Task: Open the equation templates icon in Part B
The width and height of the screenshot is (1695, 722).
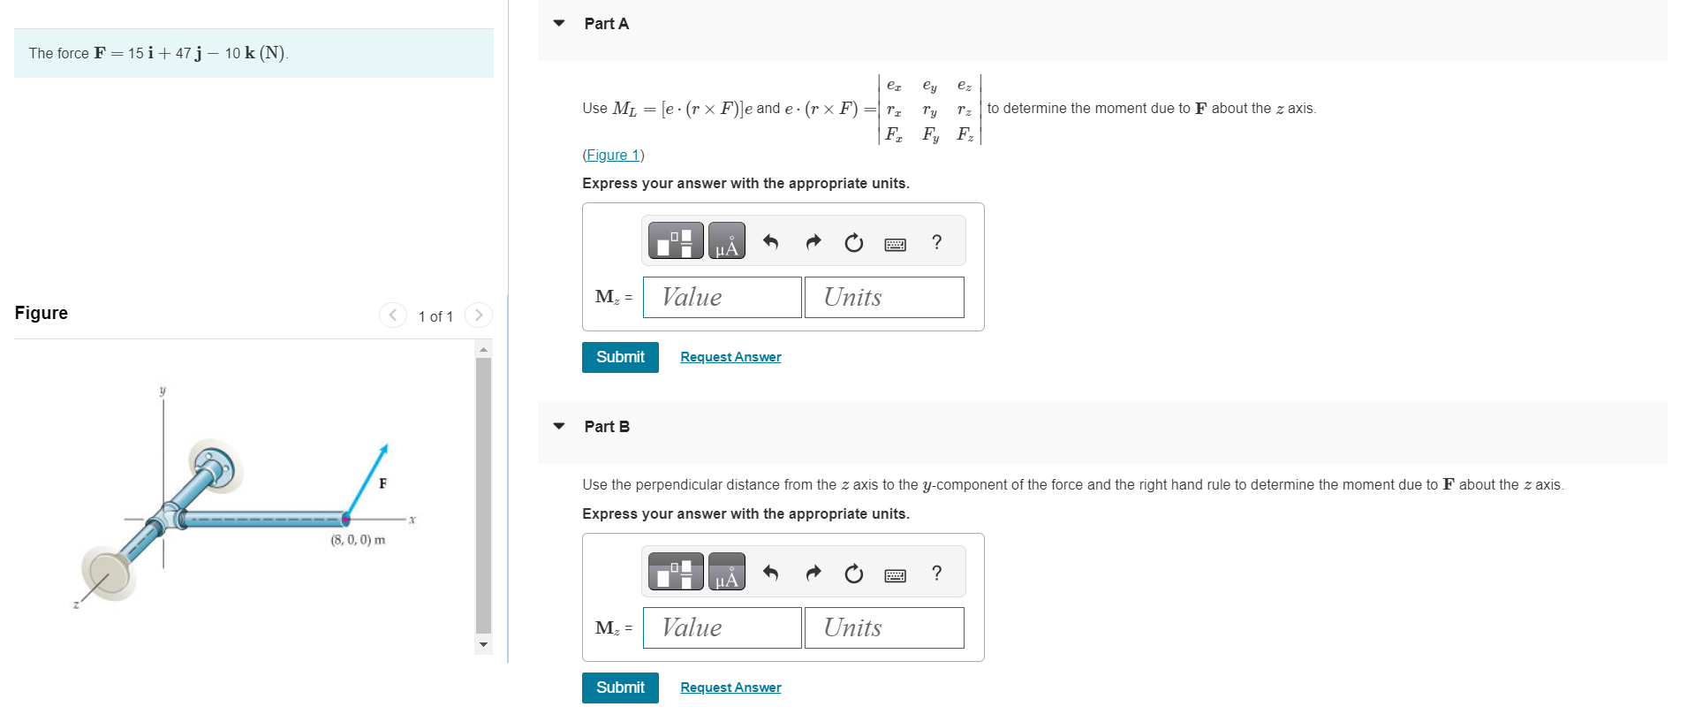Action: click(x=675, y=571)
